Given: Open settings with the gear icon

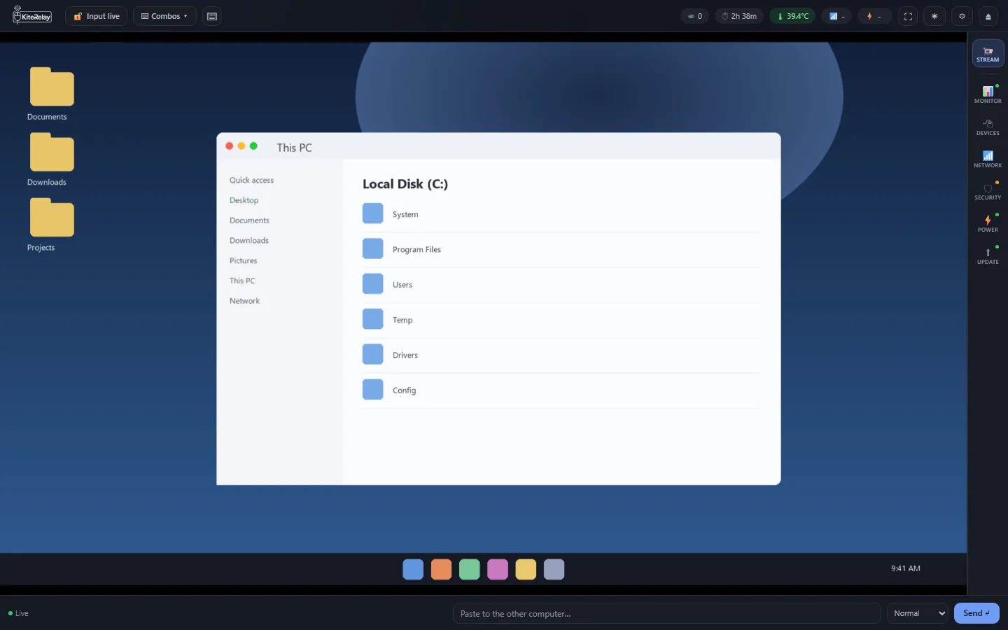Looking at the screenshot, I should click(x=962, y=16).
